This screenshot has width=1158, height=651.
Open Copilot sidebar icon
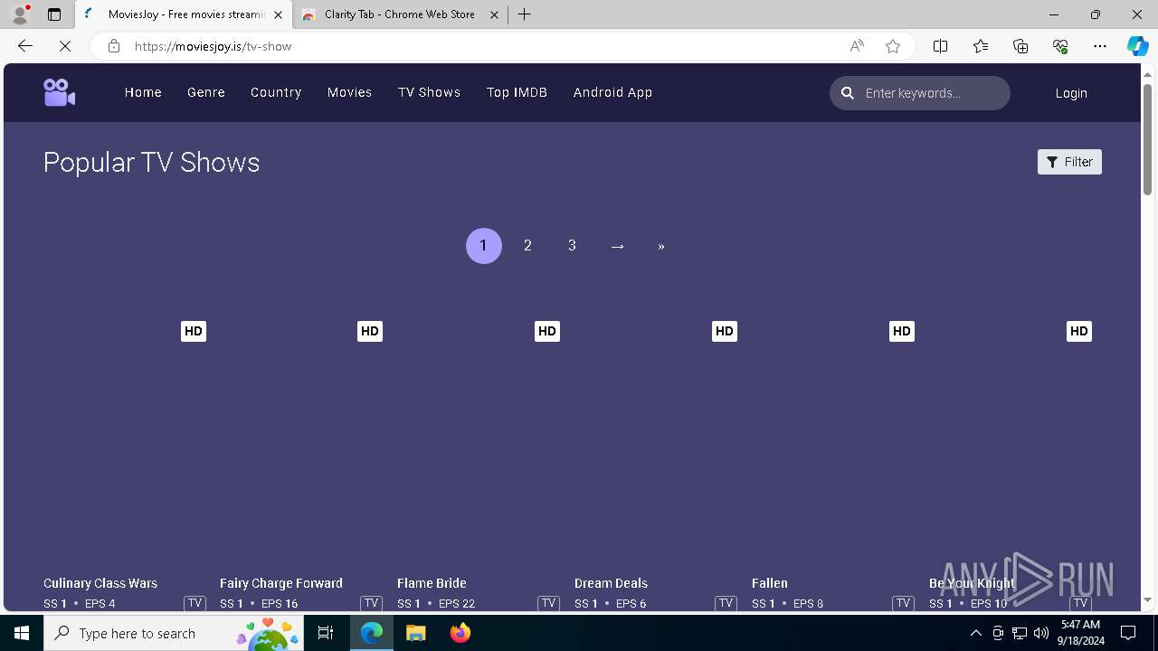pos(1137,46)
